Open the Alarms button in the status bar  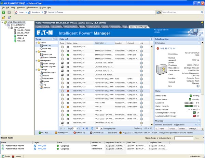pyautogui.click(x=16, y=156)
